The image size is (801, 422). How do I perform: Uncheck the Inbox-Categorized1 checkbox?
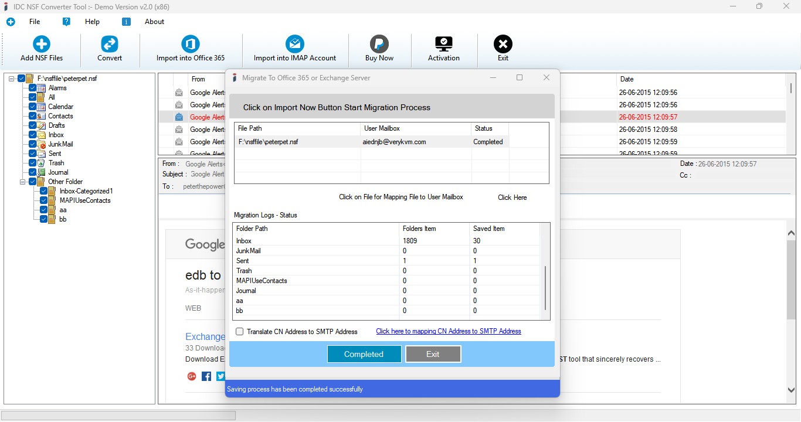pyautogui.click(x=44, y=191)
